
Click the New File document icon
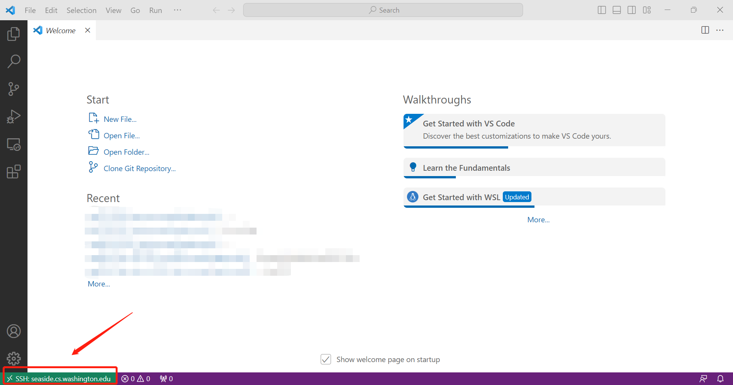point(94,118)
